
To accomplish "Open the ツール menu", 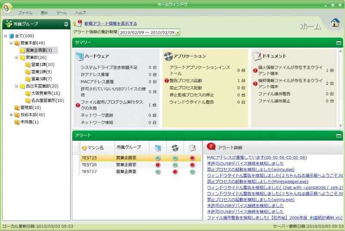I will (x=61, y=13).
